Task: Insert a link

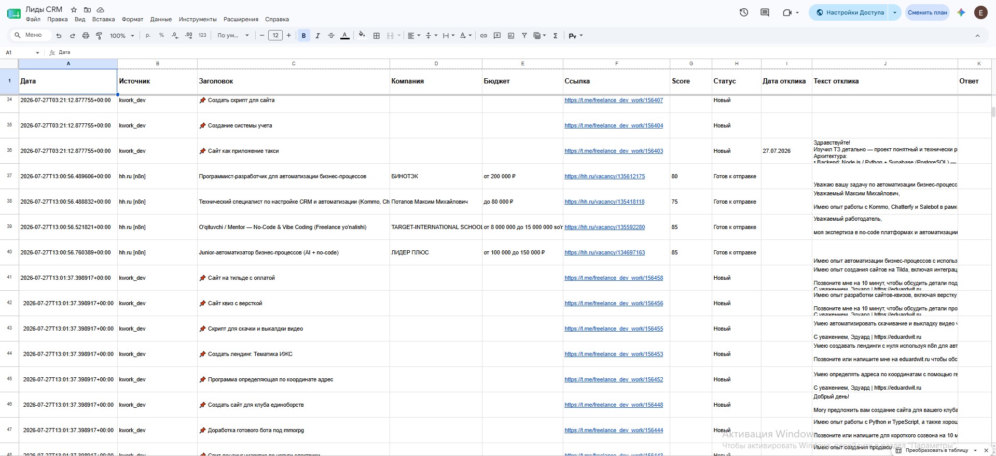Action: coord(483,36)
